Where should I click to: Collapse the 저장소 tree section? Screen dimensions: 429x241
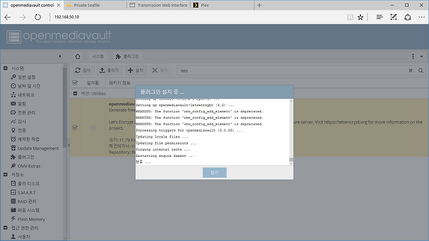point(5,174)
